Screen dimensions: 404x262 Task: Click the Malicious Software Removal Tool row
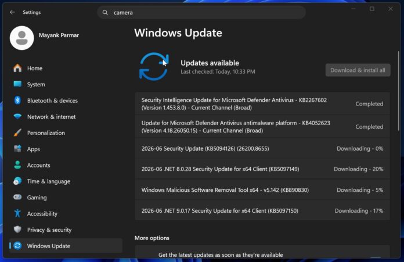click(x=262, y=190)
